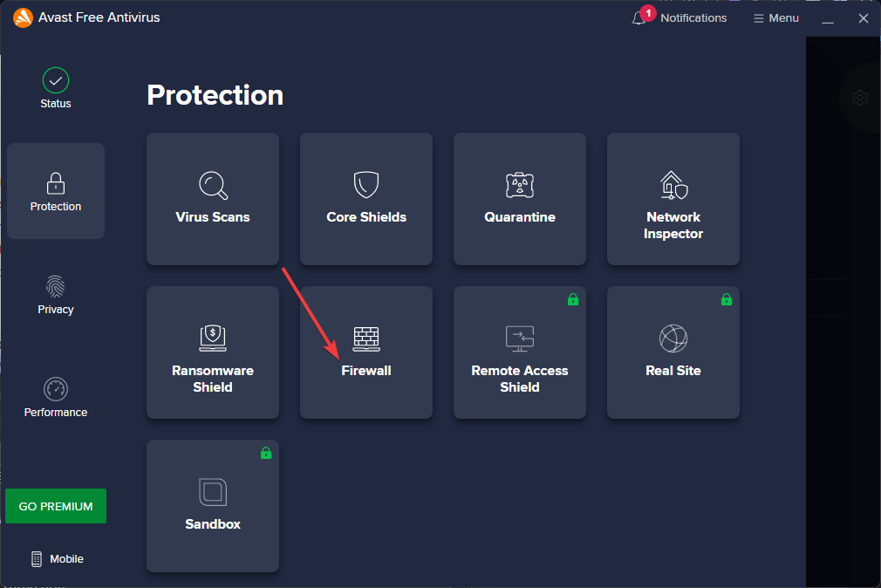The width and height of the screenshot is (881, 588).
Task: Go to Status in the sidebar
Action: [56, 88]
